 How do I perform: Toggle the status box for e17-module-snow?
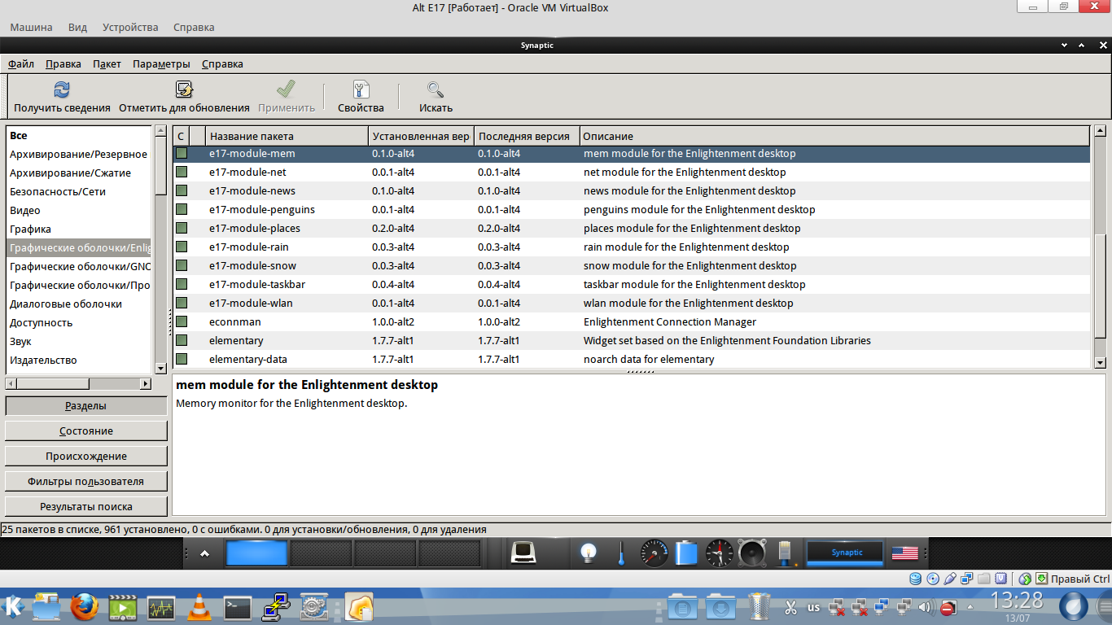[x=182, y=265]
